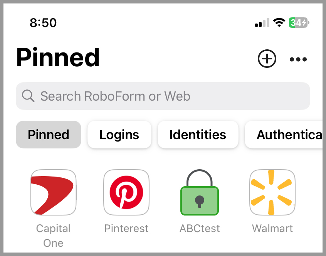Viewport: 326px width, 256px height.
Task: Focus the Search RoboForm or Web field
Action: pos(163,96)
